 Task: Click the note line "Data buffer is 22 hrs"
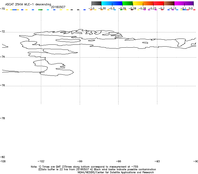pos(97,169)
